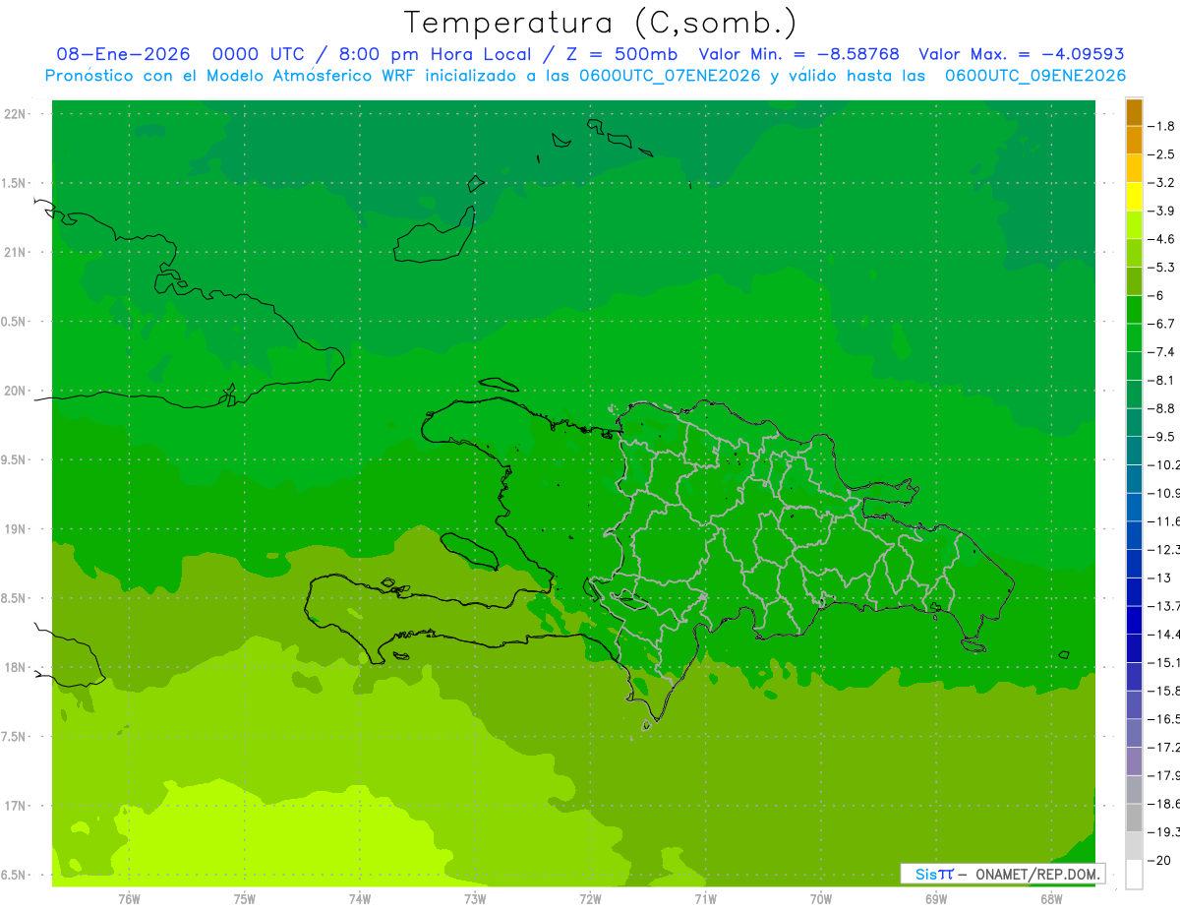Pick the teal swatch between -9.5 and -10.2
This screenshot has width=1180, height=912.
(x=1134, y=451)
